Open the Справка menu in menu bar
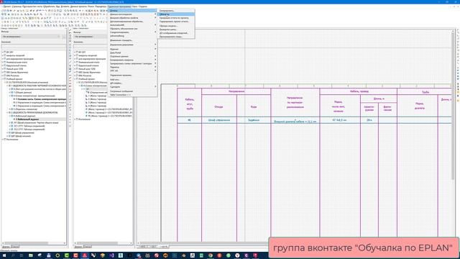This screenshot has height=259, width=460. [x=143, y=6]
